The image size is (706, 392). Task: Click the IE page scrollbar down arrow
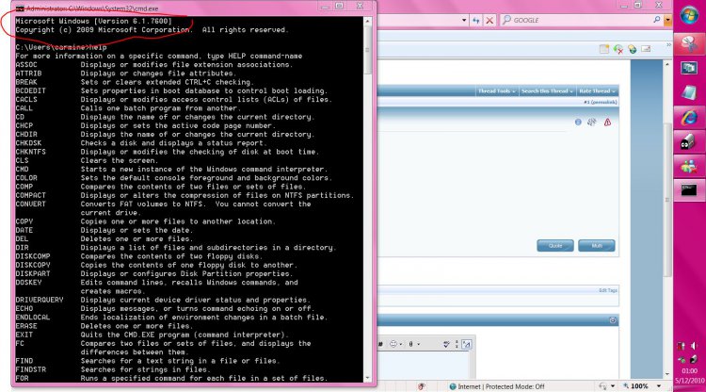coord(667,374)
